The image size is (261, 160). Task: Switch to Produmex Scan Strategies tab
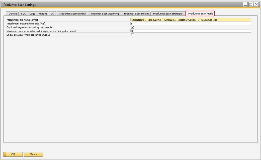click(x=168, y=14)
